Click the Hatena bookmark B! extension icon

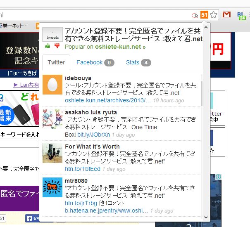click(x=241, y=16)
